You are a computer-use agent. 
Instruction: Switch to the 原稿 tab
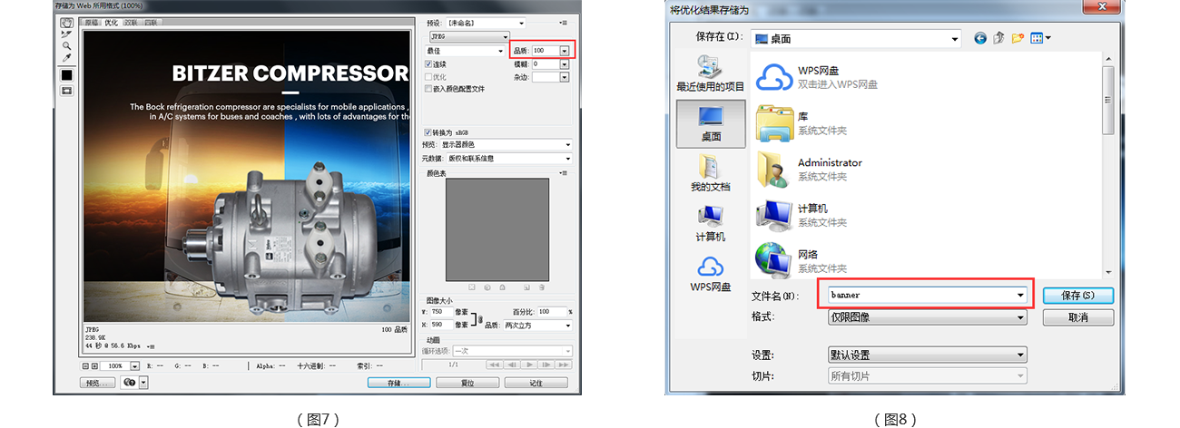tap(92, 23)
